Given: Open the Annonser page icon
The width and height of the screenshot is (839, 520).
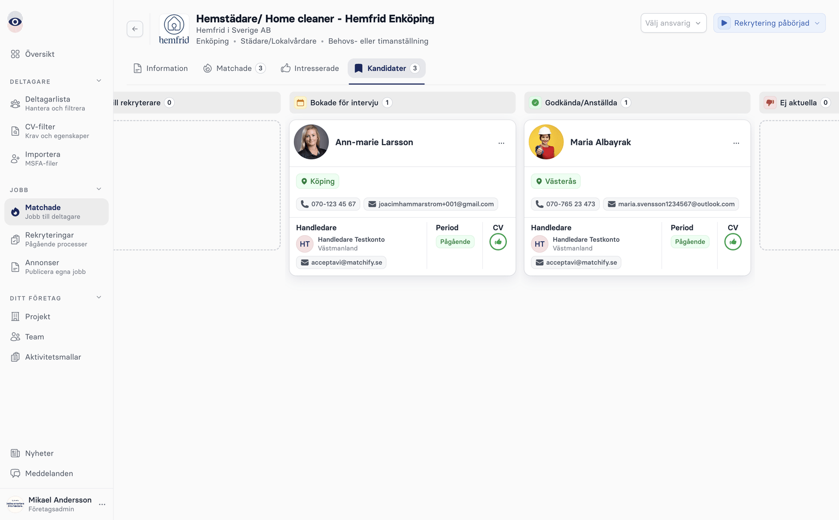Looking at the screenshot, I should [x=15, y=266].
